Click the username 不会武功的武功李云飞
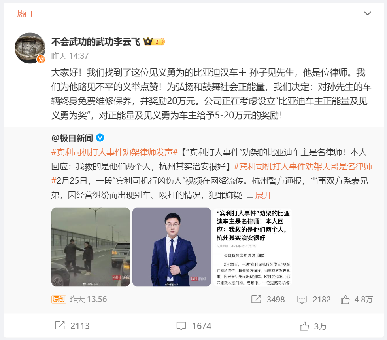The width and height of the screenshot is (387, 340). coord(96,42)
